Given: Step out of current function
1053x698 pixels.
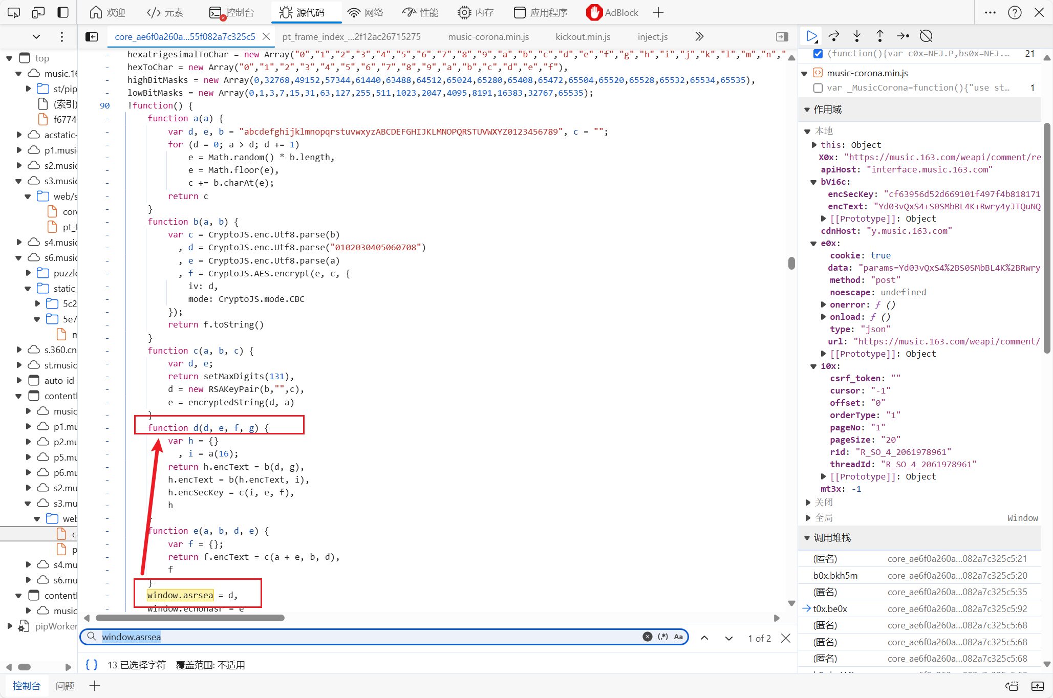Looking at the screenshot, I should [880, 36].
